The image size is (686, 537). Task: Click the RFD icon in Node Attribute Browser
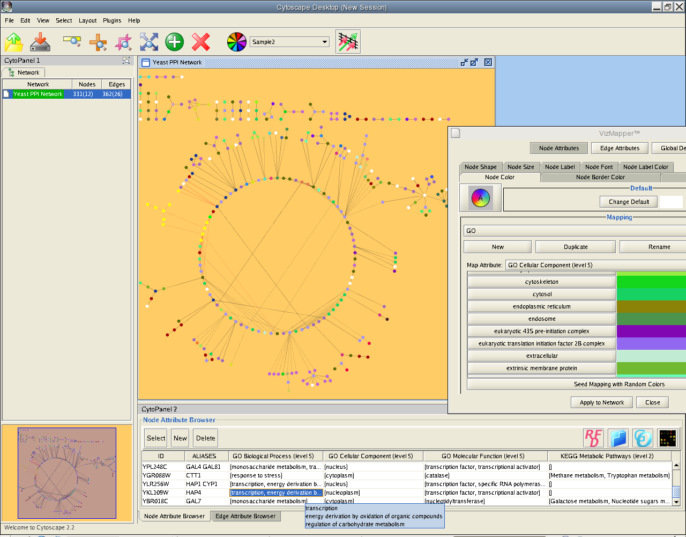(593, 438)
